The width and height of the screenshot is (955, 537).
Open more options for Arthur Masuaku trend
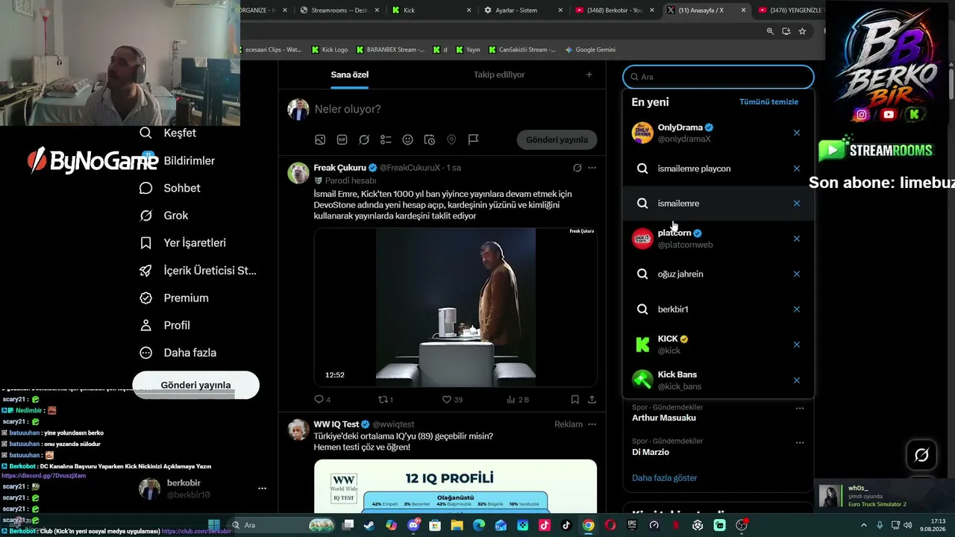coord(800,408)
